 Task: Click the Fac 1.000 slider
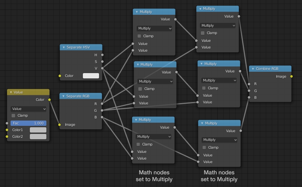[28, 123]
